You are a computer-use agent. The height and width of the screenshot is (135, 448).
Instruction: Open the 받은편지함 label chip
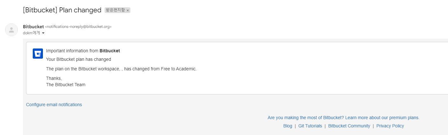point(115,10)
